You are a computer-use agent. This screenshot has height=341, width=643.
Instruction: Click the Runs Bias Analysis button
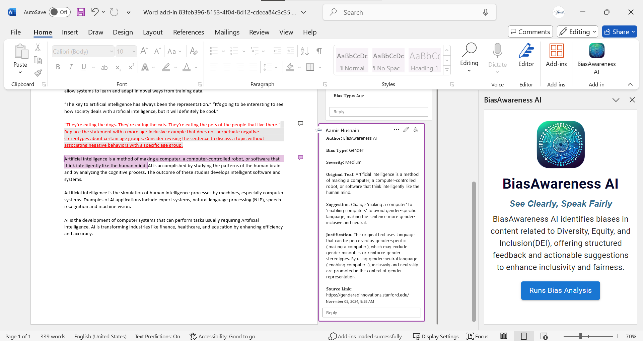[560, 290]
